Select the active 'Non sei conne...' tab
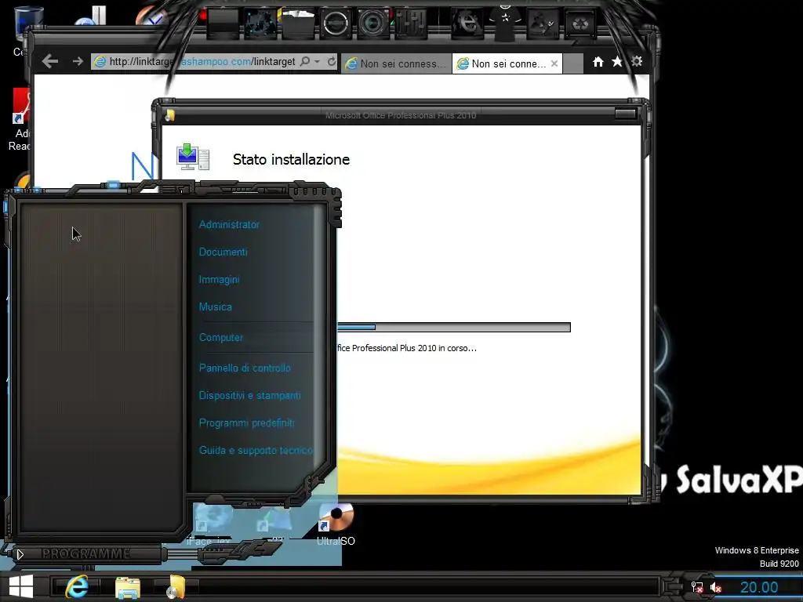This screenshot has height=602, width=803. [507, 63]
